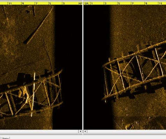The image size is (166, 139).
Task: Click the long diagonal beam in left sonar image
Action: (39, 25)
